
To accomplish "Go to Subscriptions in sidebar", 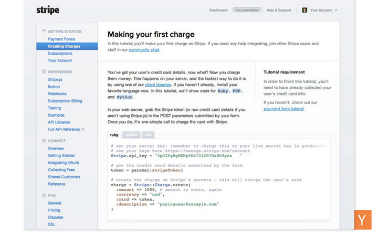I will [60, 54].
